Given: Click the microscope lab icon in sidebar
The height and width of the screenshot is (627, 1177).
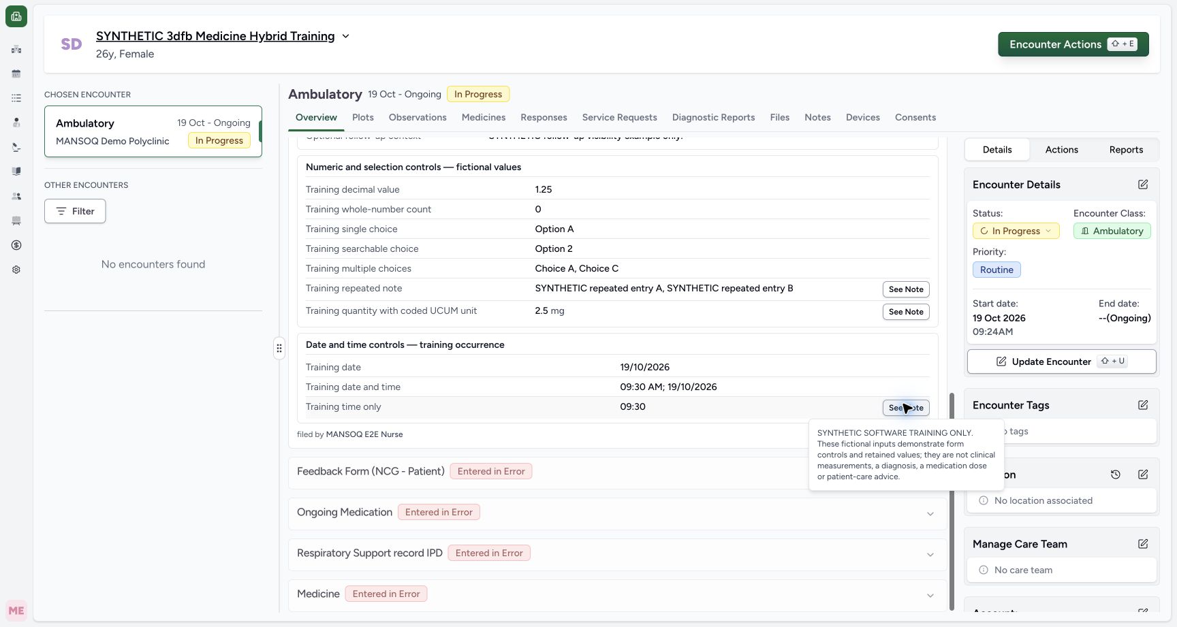Looking at the screenshot, I should click(16, 147).
